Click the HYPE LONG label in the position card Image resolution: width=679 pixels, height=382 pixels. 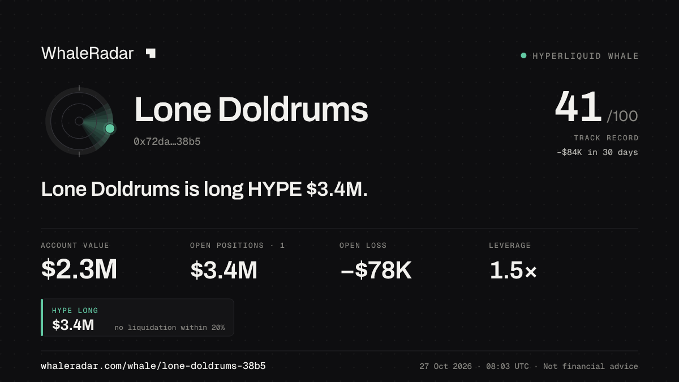[75, 311]
